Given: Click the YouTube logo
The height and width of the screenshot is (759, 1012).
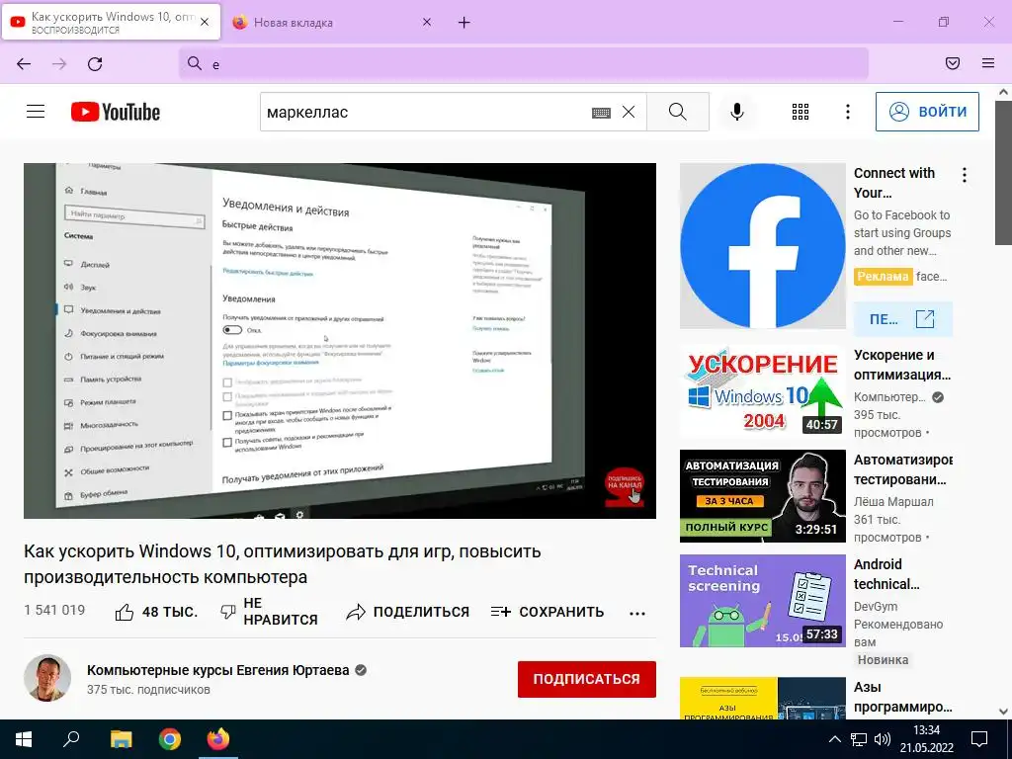Looking at the screenshot, I should [x=116, y=112].
